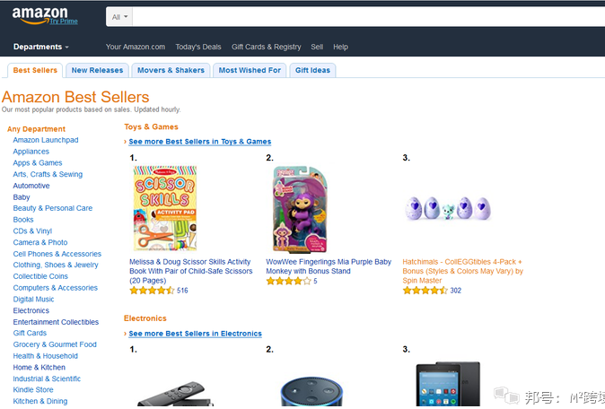Open the Hatchimals CollEGGtibles product image
605x409 pixels.
point(448,208)
